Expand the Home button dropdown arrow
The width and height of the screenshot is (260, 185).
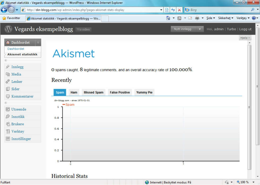click(174, 18)
